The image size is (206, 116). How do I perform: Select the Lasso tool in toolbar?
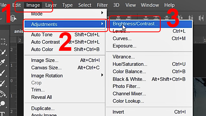point(3,52)
